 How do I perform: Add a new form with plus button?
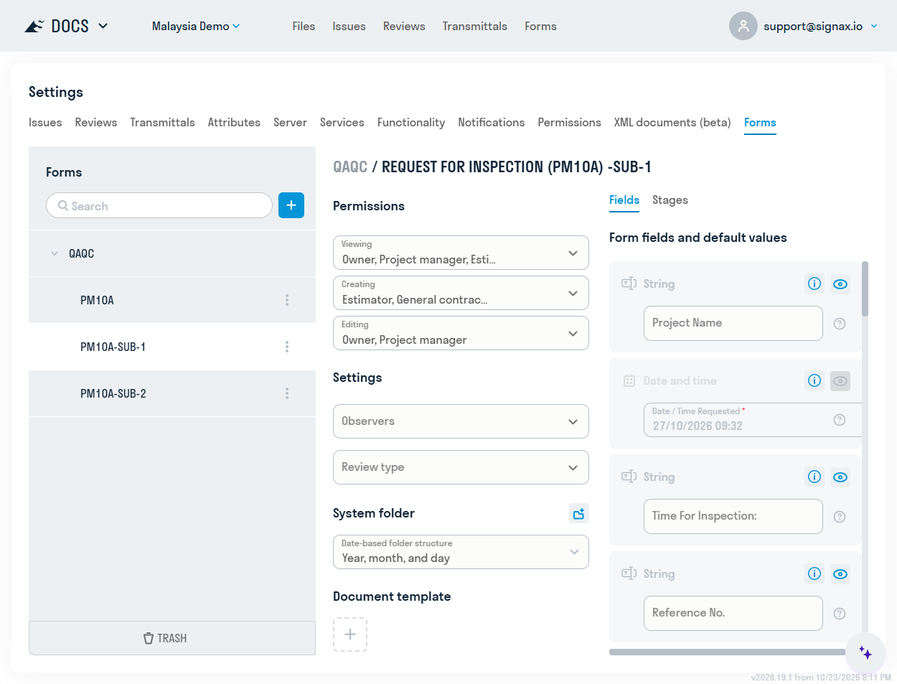[291, 205]
